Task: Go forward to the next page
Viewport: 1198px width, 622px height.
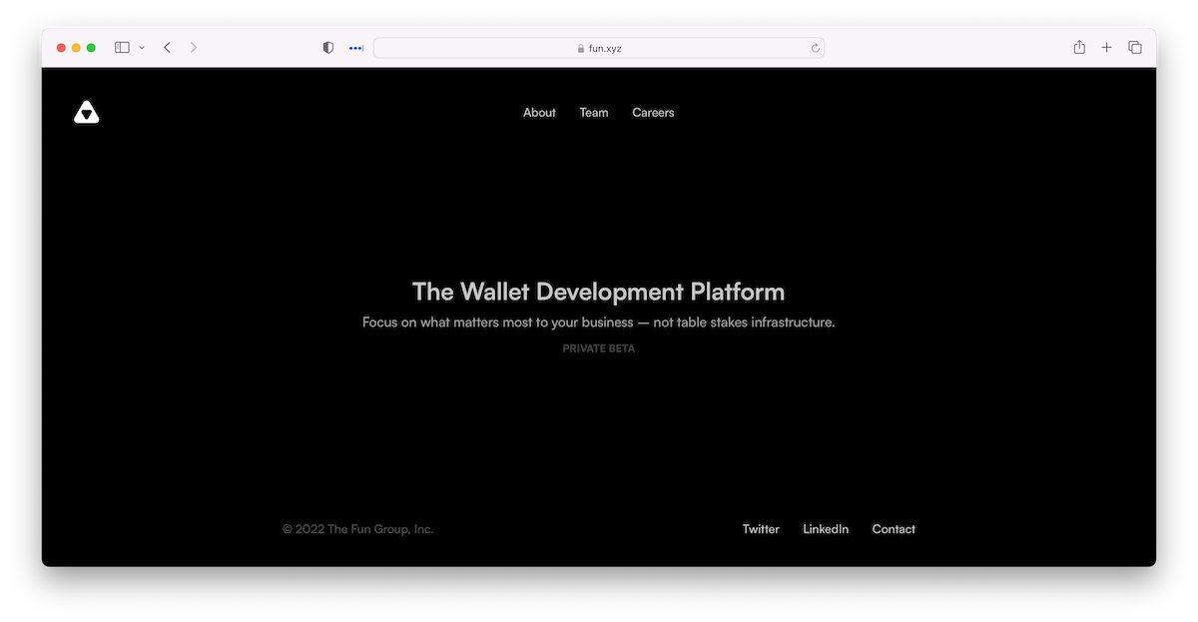Action: tap(194, 48)
